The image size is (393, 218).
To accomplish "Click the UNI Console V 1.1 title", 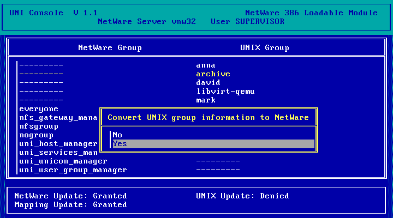I will click(x=53, y=13).
